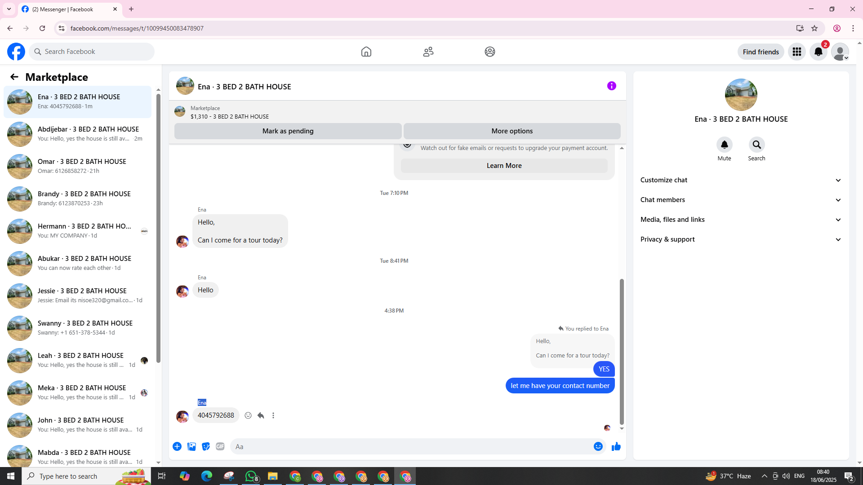This screenshot has height=485, width=863.
Task: Expand Media, files and links section
Action: tap(741, 220)
